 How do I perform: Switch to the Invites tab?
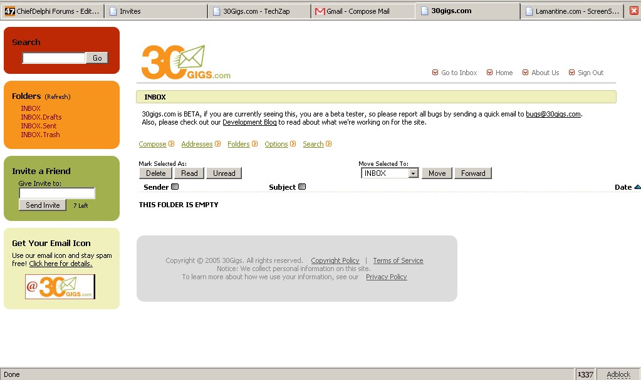pyautogui.click(x=156, y=11)
